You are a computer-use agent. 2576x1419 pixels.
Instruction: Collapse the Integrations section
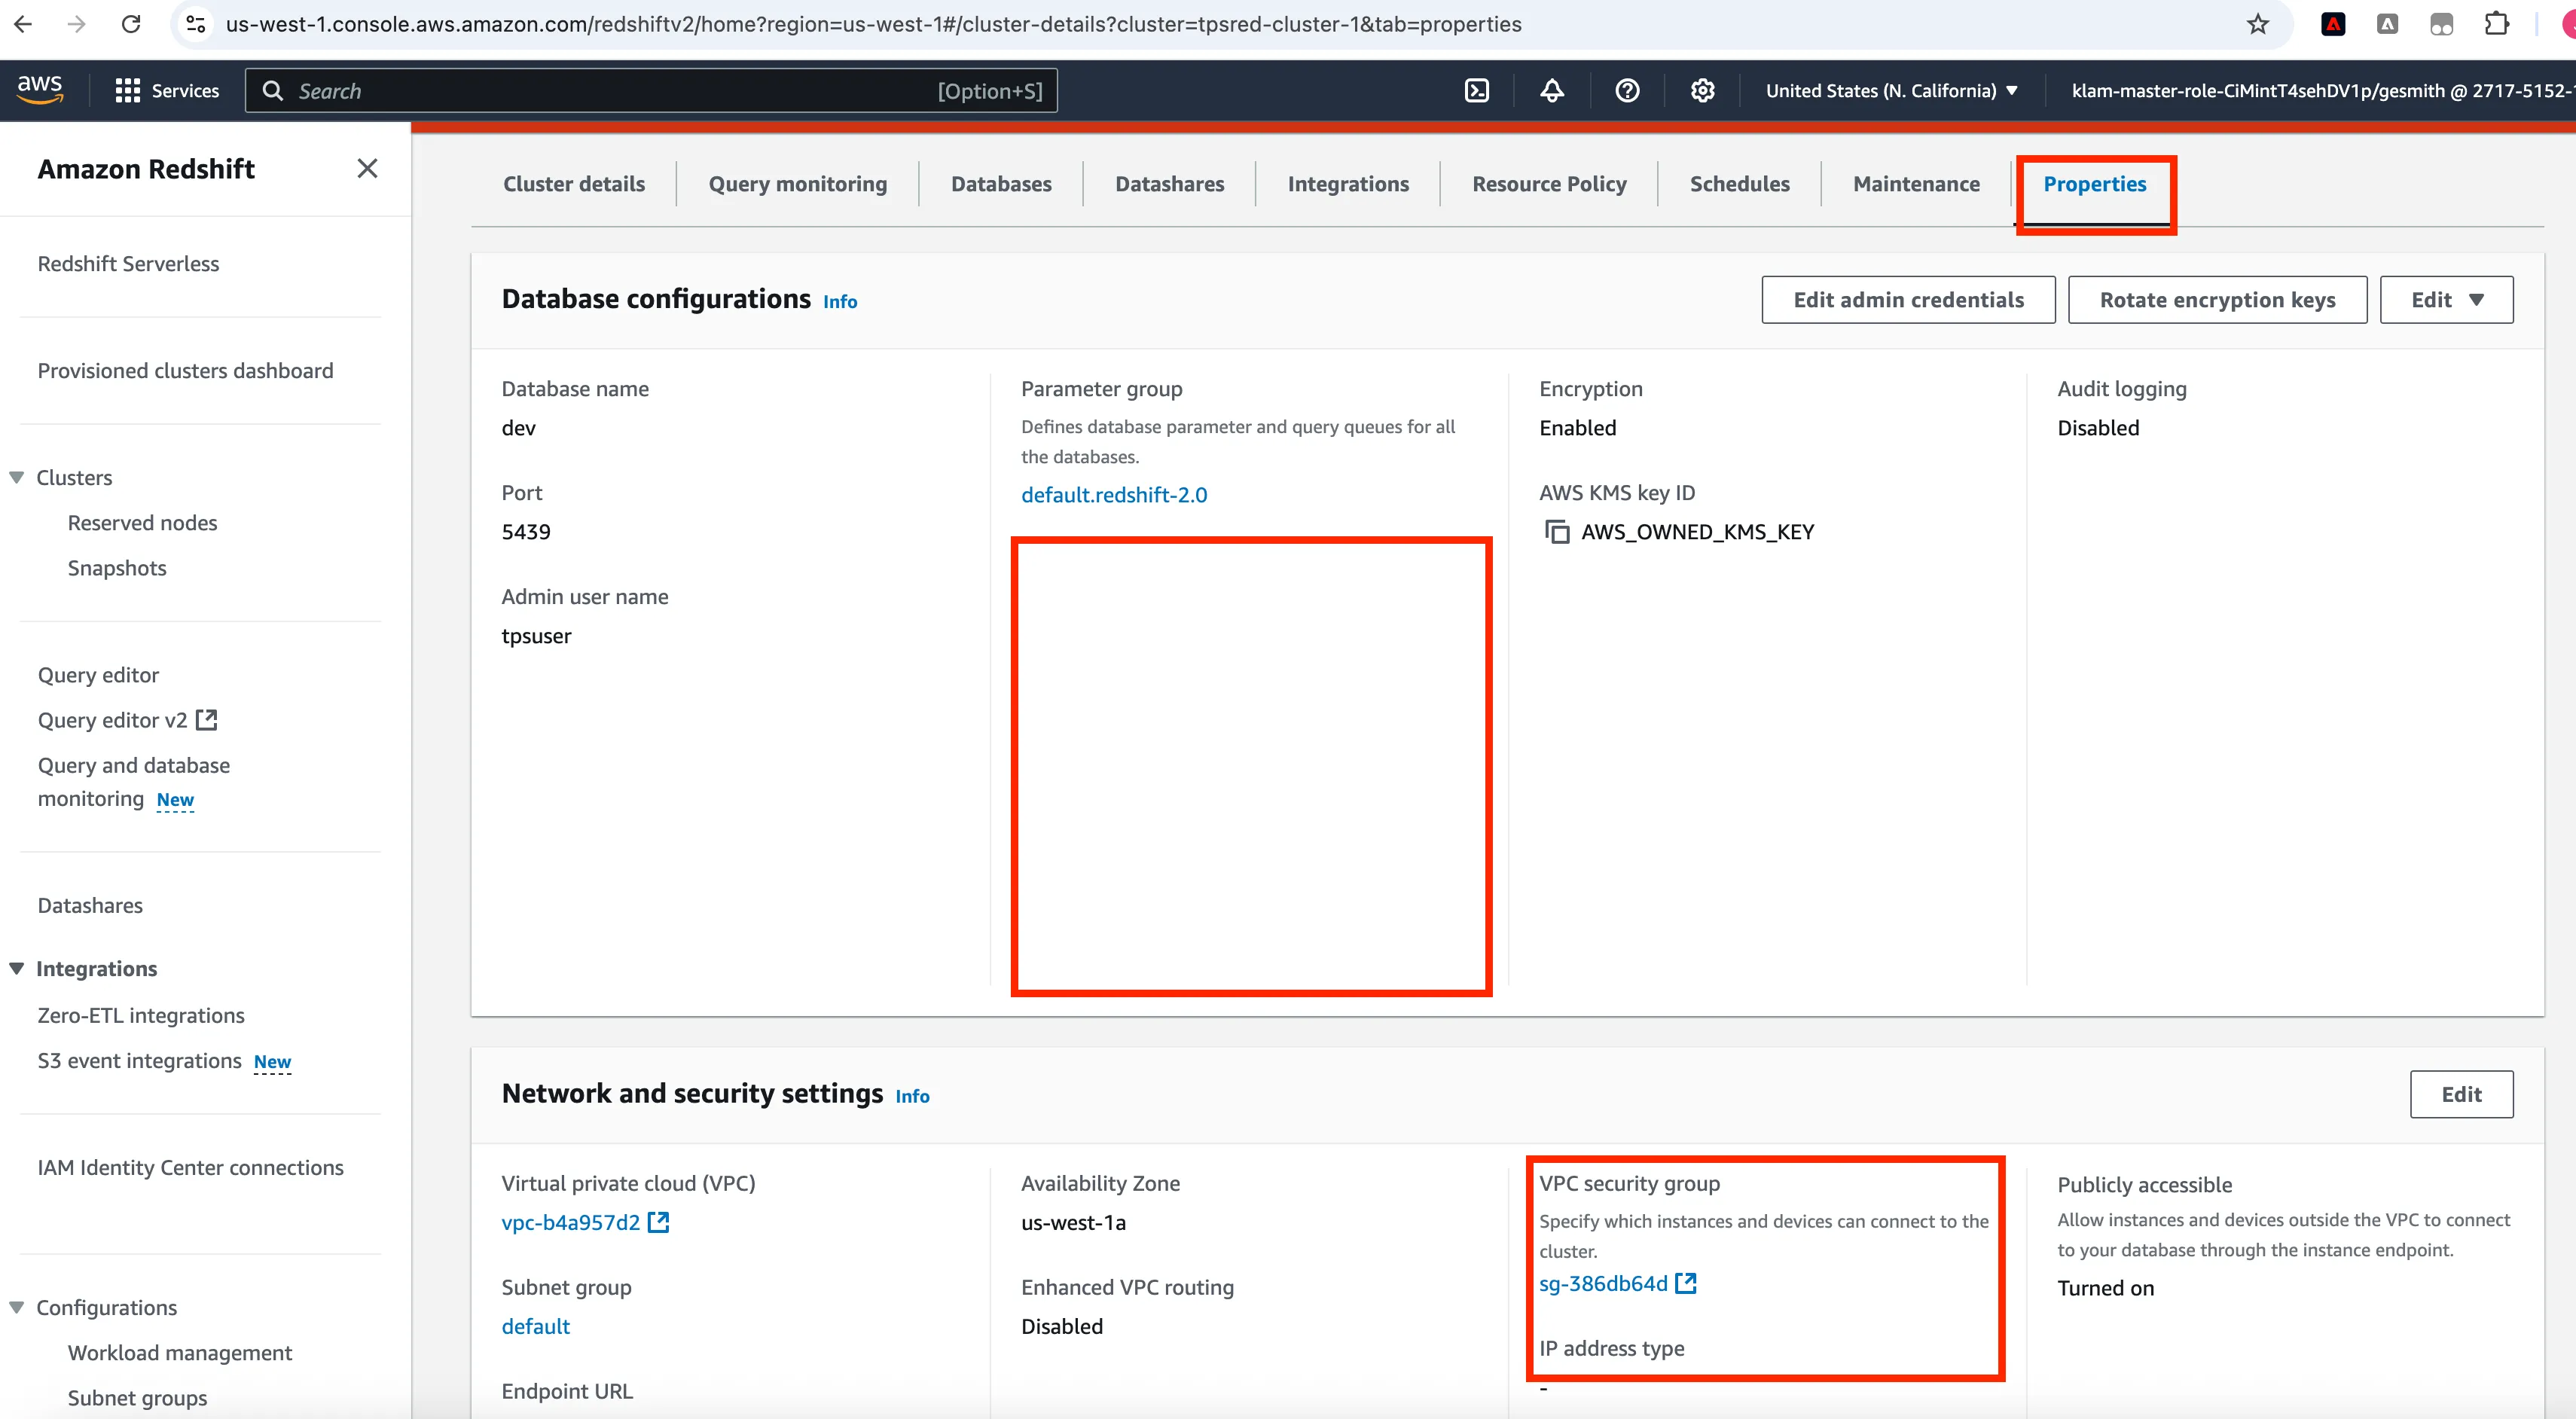tap(16, 969)
